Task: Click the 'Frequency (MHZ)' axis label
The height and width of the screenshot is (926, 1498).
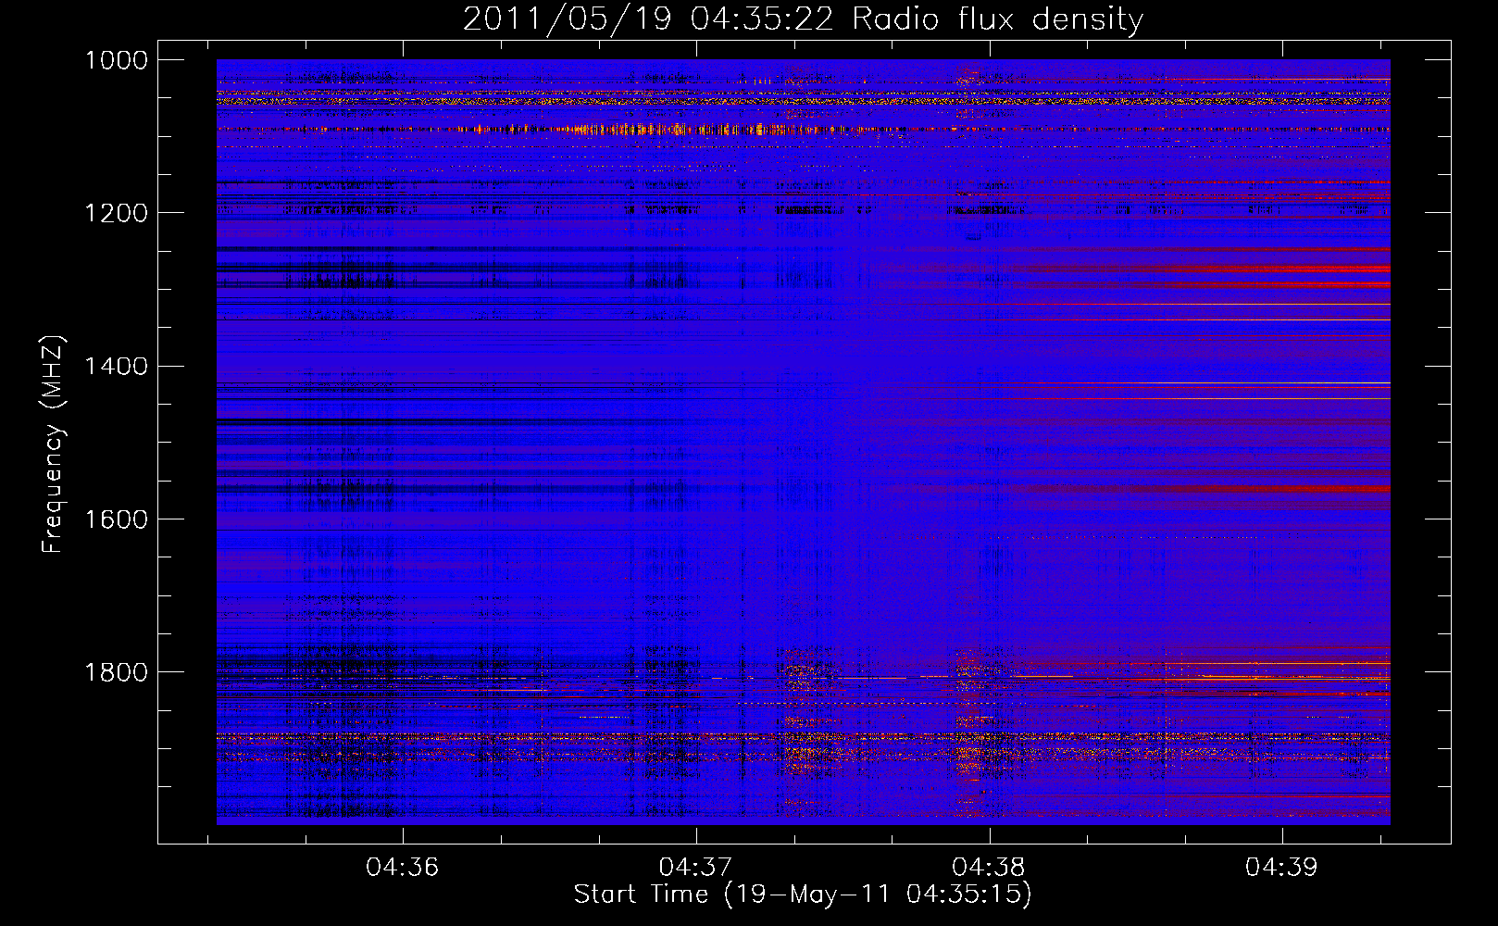Action: 54,444
